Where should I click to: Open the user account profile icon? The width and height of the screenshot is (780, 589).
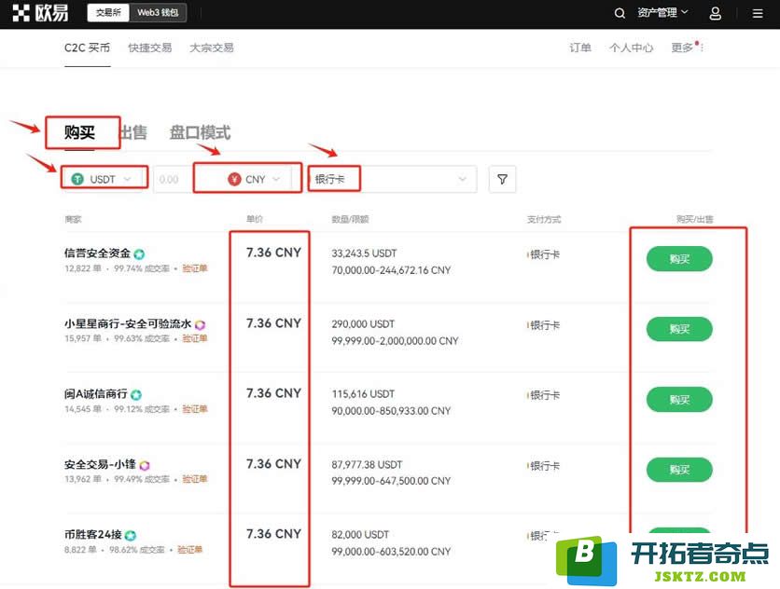tap(716, 13)
